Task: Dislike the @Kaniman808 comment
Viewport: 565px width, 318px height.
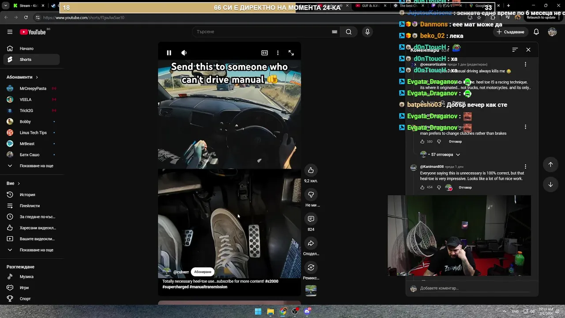Action: [439, 188]
